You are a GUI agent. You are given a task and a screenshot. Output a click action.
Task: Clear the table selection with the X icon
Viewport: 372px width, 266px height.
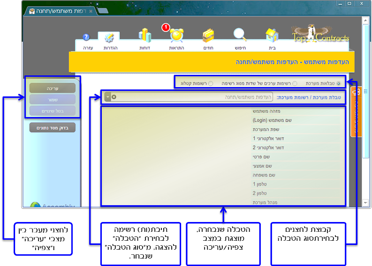pos(114,97)
